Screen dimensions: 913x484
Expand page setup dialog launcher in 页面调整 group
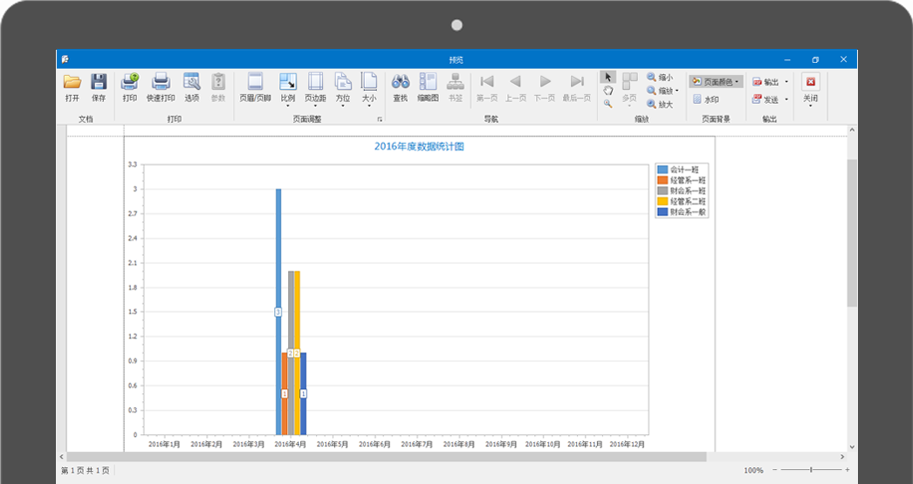(380, 120)
